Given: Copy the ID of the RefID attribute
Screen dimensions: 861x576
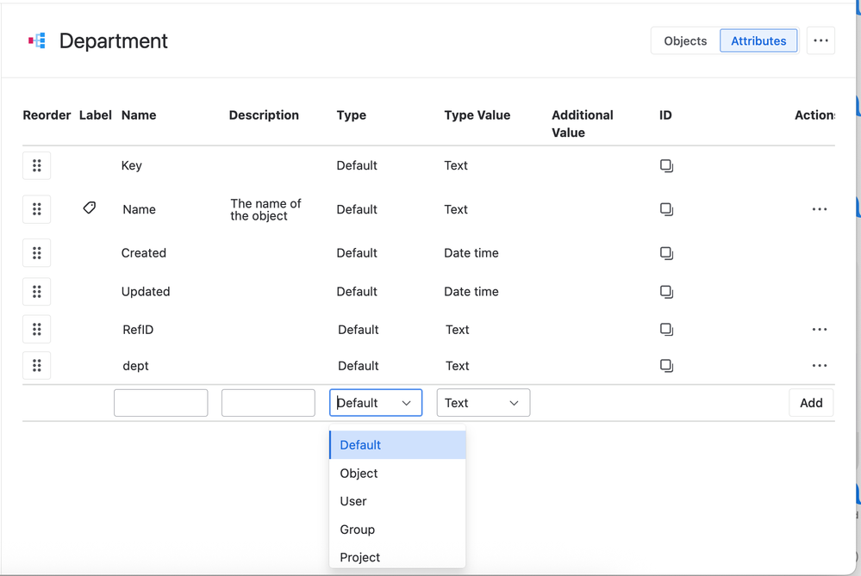Looking at the screenshot, I should [666, 330].
